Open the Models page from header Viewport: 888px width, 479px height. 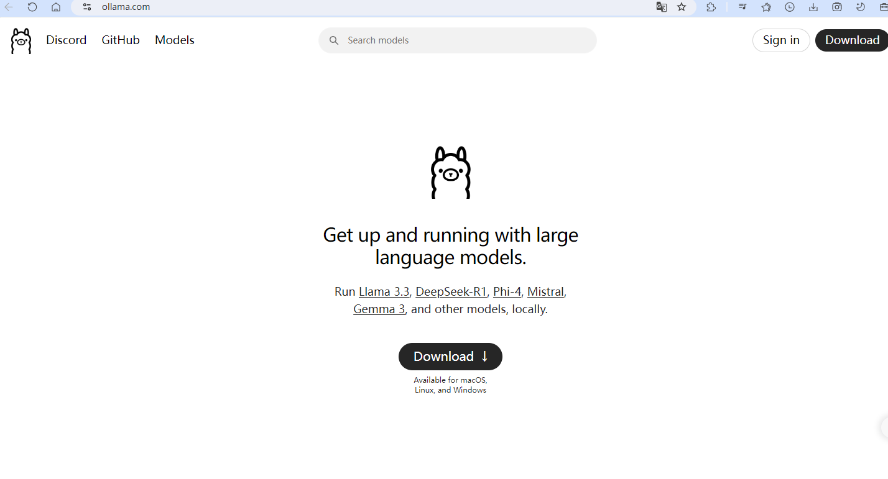pyautogui.click(x=175, y=40)
